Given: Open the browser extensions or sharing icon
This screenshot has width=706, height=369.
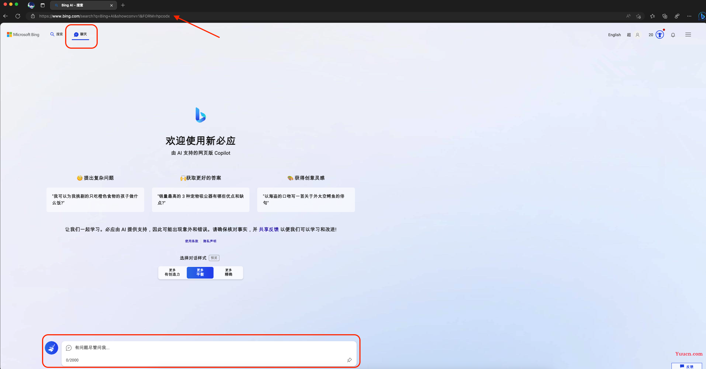Looking at the screenshot, I should [677, 16].
